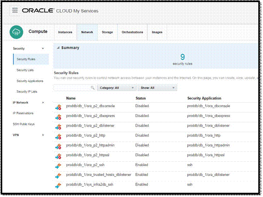Viewport: 263px width, 197px height.
Task: Click the ora_p2_dbexpress rule icon
Action: [58, 117]
